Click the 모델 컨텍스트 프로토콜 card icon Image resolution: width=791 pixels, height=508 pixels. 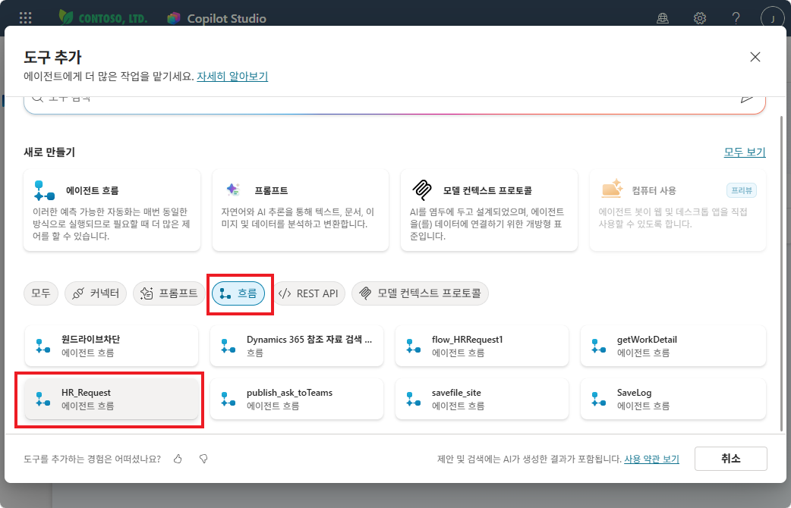422,190
